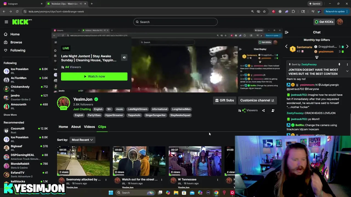Viewport: 351px width, 197px height.
Task: Click the user settings icon beside share
Action: [273, 111]
